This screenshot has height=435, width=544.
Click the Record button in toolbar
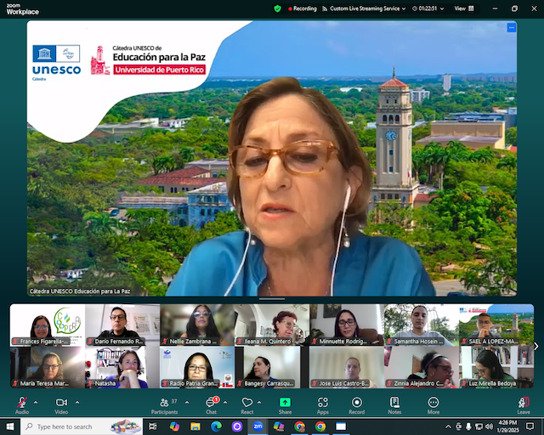(x=357, y=404)
